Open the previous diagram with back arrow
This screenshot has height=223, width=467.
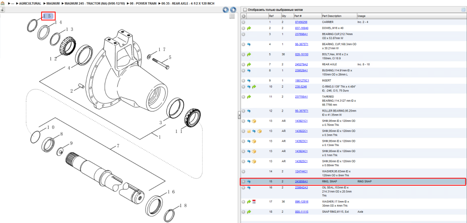pos(226,9)
